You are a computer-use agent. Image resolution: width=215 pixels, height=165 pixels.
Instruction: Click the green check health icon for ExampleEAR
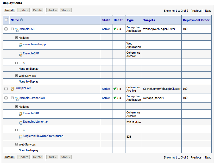click(115, 29)
